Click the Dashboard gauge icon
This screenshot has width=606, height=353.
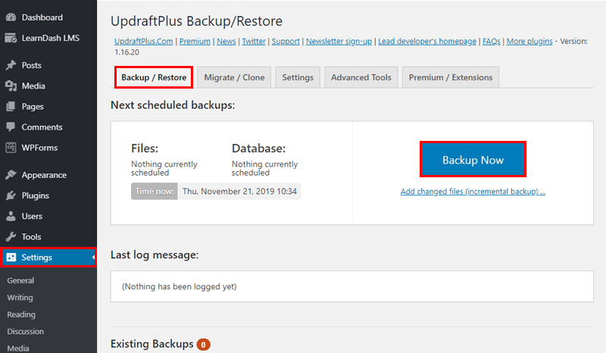pyautogui.click(x=11, y=17)
